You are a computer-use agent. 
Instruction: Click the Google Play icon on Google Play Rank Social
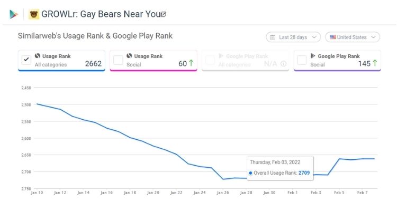click(313, 56)
